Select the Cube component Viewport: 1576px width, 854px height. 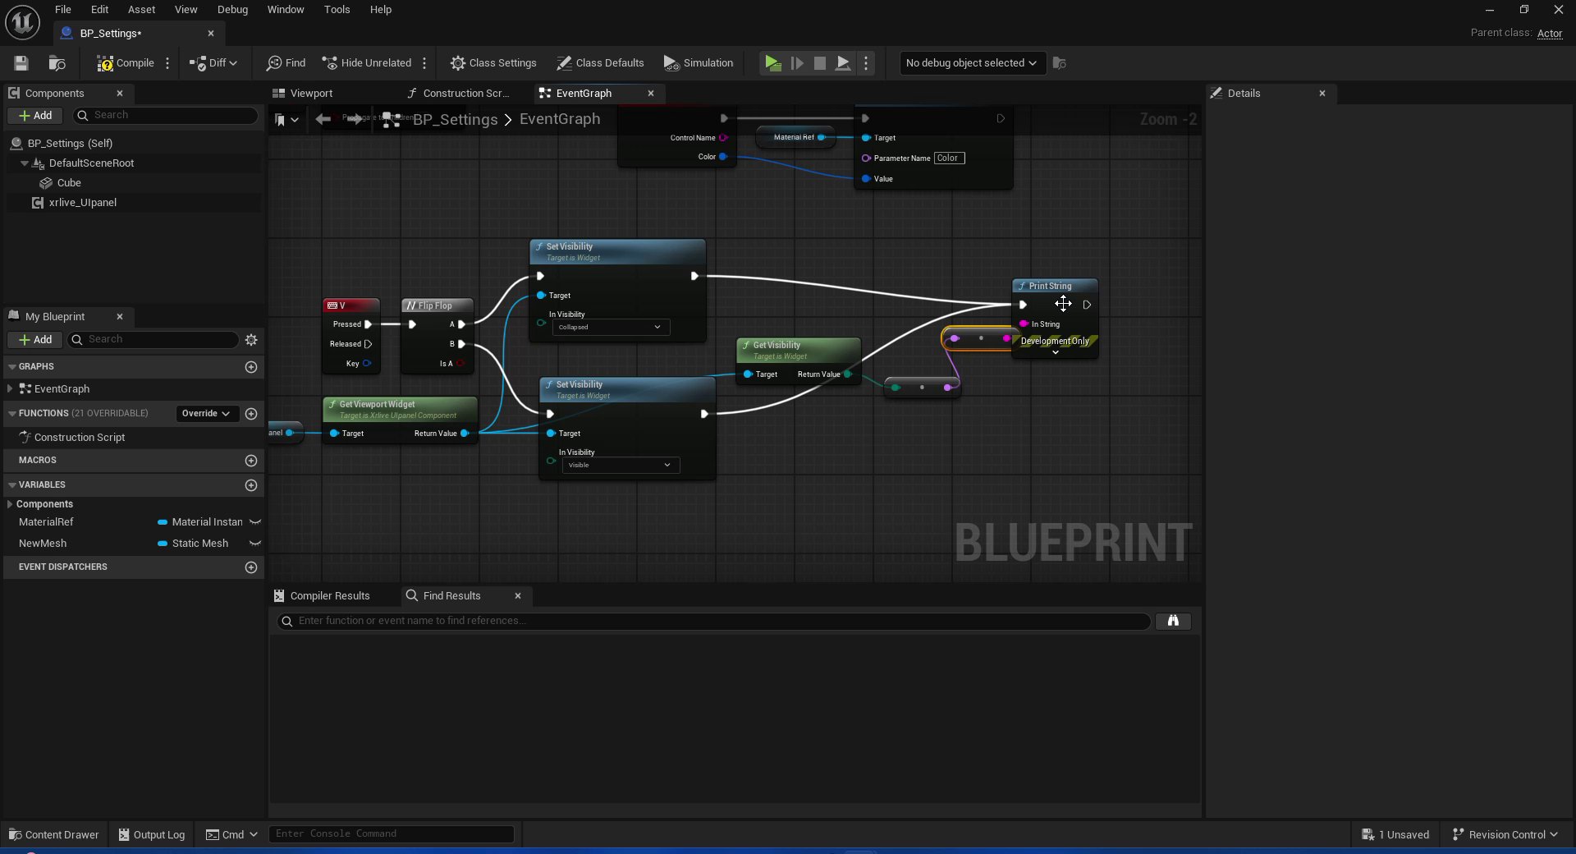tap(69, 183)
